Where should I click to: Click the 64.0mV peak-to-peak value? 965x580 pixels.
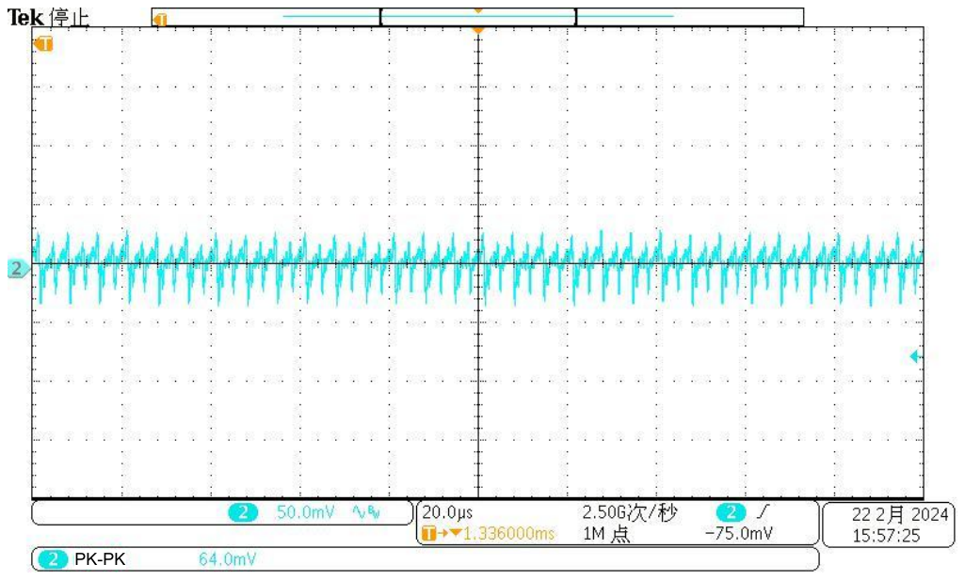click(x=227, y=559)
